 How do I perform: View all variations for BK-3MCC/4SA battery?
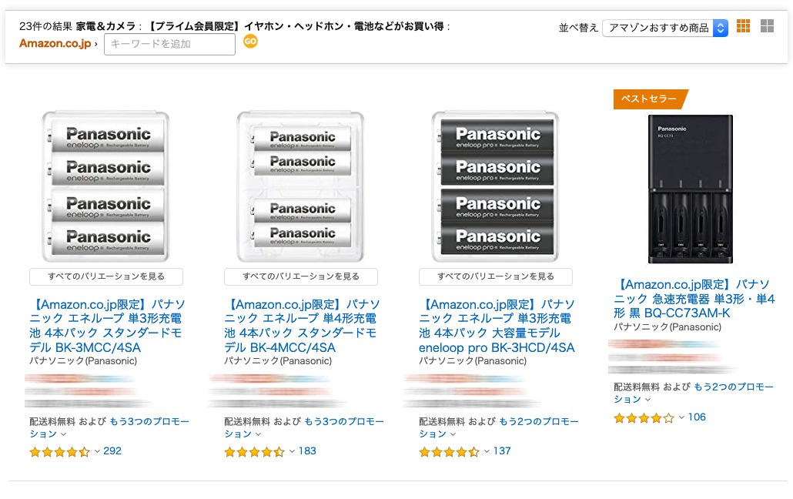(x=106, y=276)
